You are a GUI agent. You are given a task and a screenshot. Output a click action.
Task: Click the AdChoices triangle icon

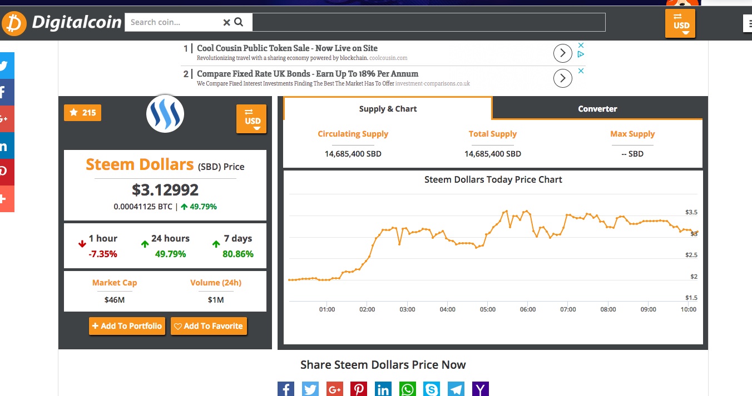coord(581,54)
